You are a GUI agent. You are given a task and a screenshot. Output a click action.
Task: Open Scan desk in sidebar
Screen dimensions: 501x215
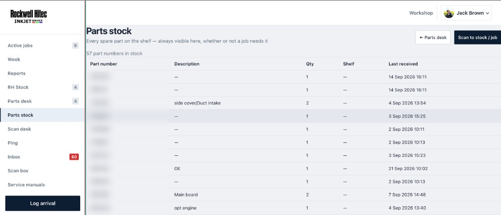point(42,129)
